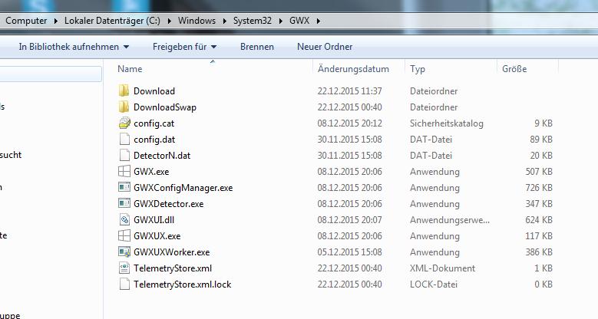Open the arrow after Computer in address bar
The width and height of the screenshot is (598, 319).
[x=56, y=21]
